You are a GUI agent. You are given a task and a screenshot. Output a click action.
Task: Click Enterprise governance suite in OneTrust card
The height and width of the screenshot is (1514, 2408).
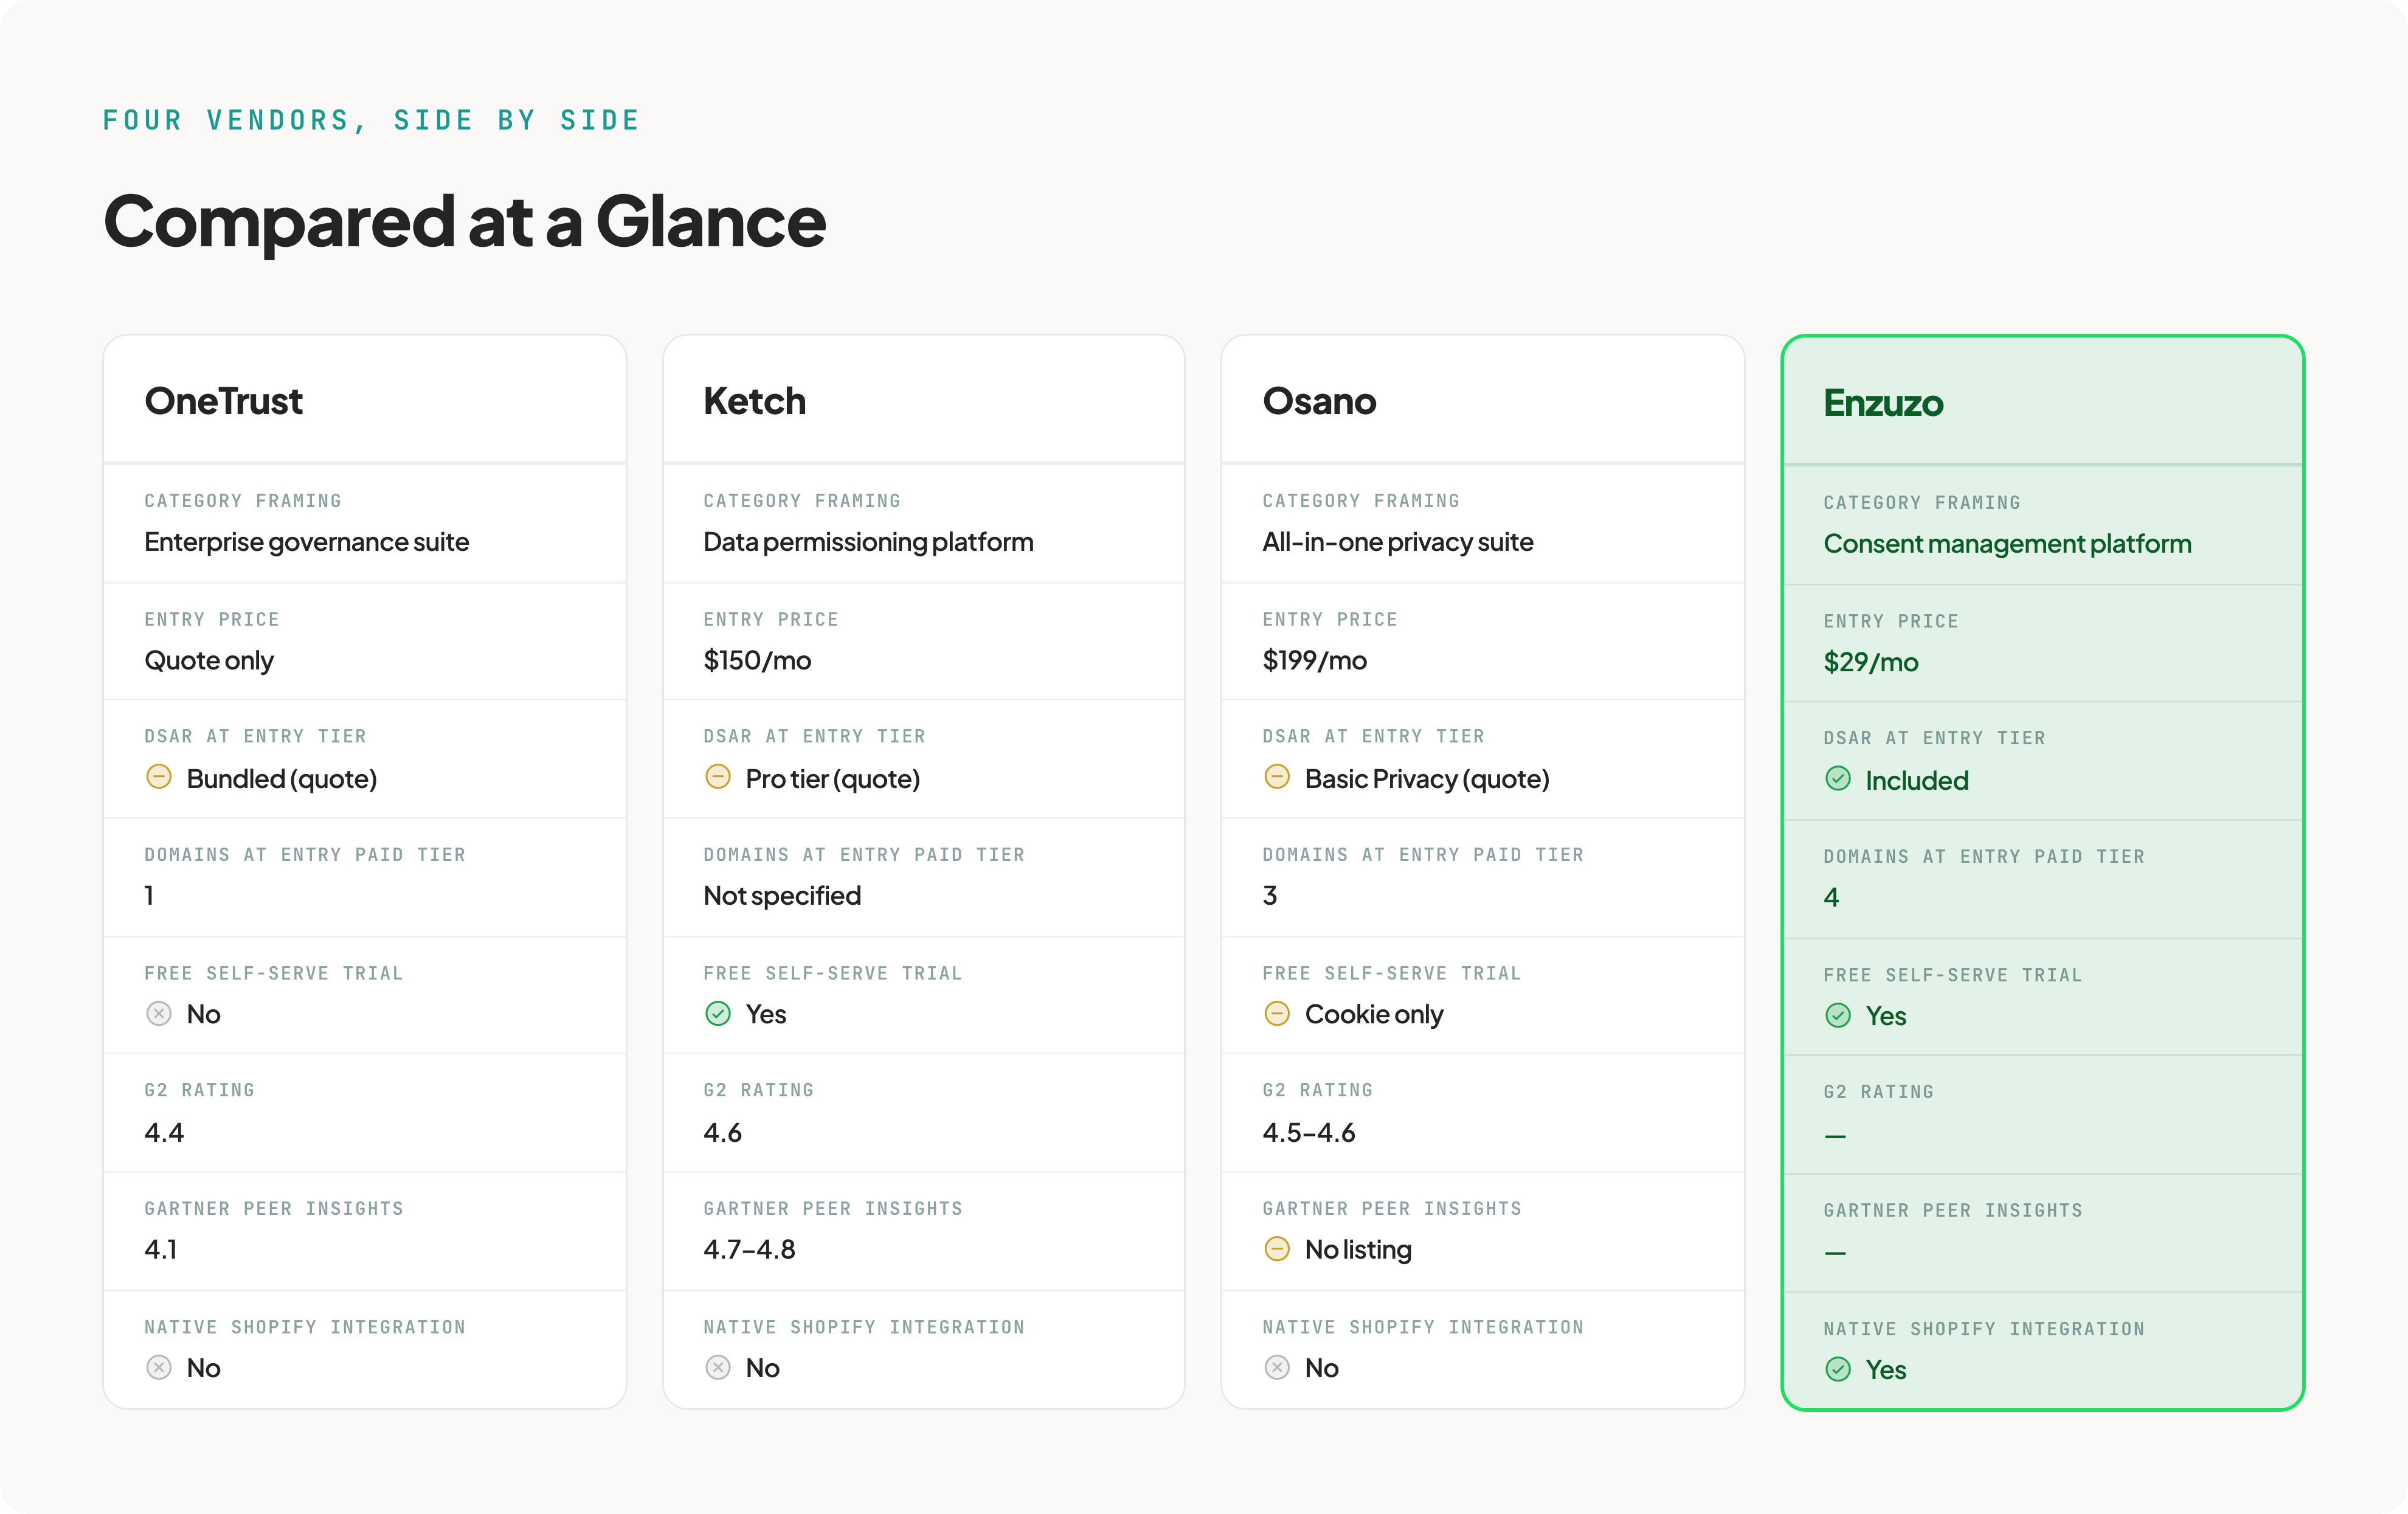(x=306, y=542)
